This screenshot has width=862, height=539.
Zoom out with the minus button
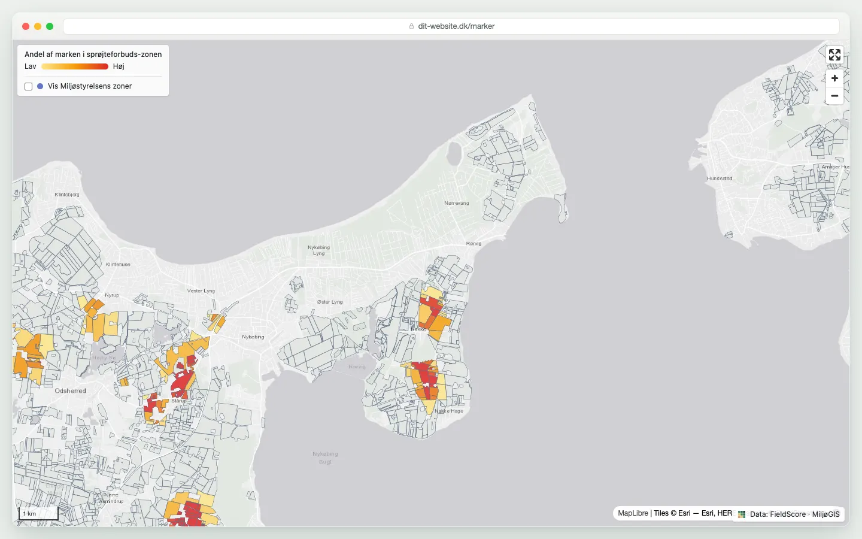point(834,96)
